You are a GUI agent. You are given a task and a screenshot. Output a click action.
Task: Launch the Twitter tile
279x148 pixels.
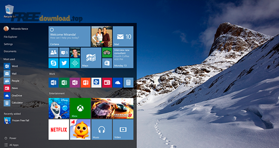coord(64,63)
